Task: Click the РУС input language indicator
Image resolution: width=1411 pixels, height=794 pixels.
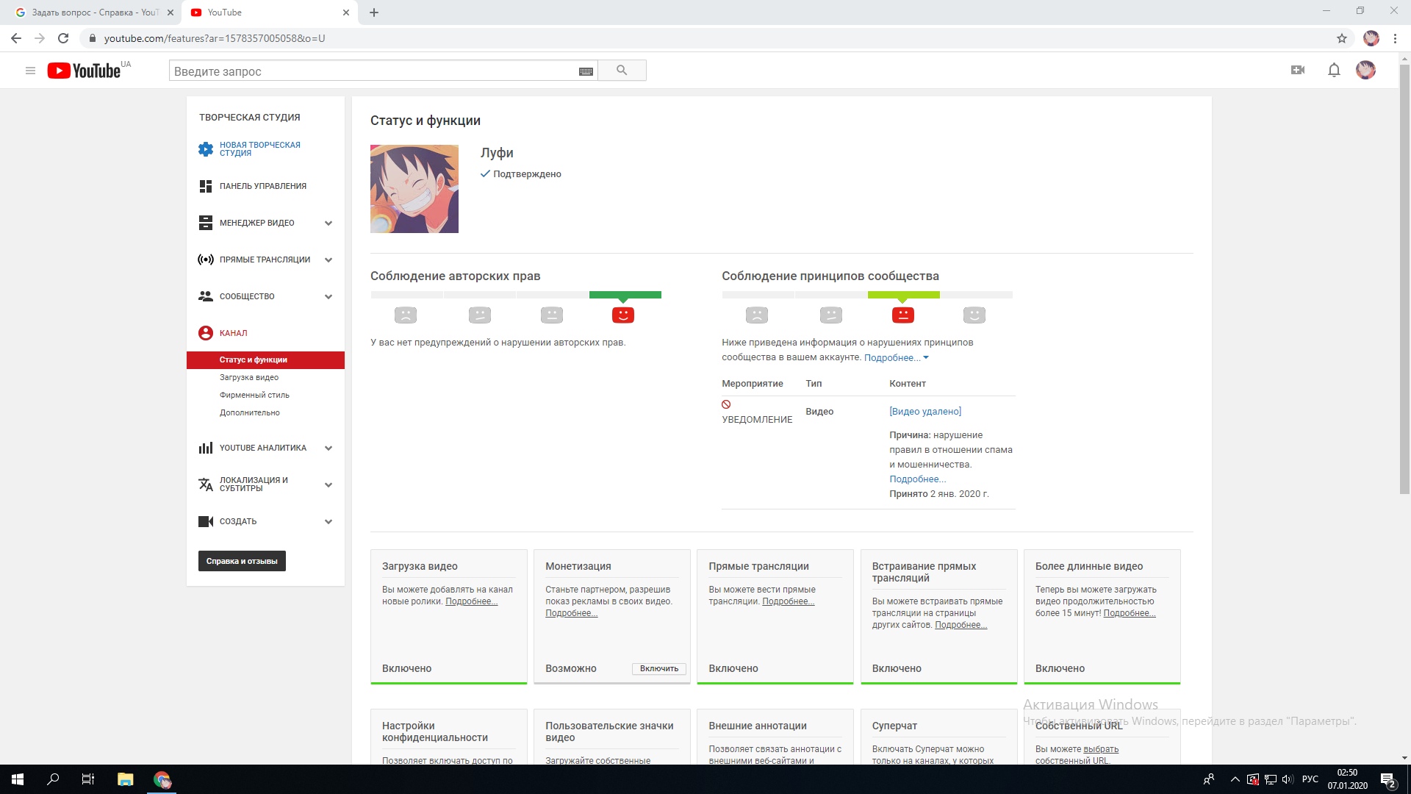Action: 1310,779
